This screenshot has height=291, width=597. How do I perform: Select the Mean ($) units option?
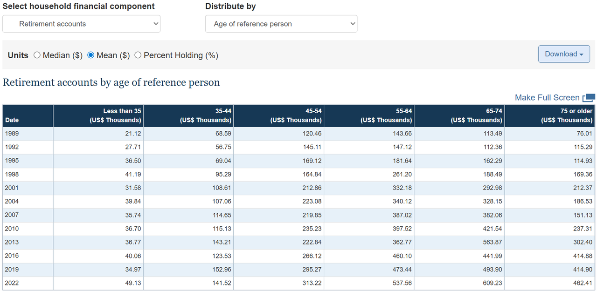click(x=91, y=55)
